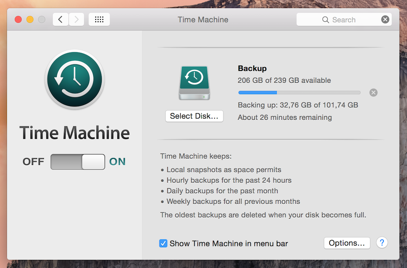
Task: Close the window with the red button
Action: click(18, 20)
